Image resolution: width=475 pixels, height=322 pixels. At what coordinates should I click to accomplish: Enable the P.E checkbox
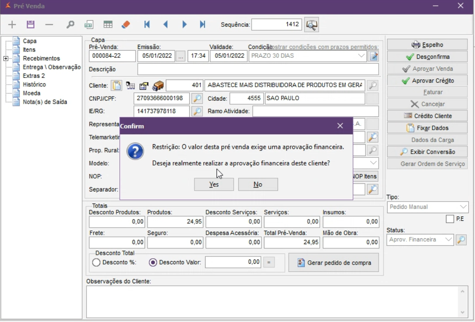click(x=449, y=219)
